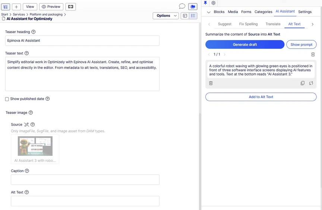Open the comments speech bubble icon
Screen dimensions: 322x210
coord(182,6)
